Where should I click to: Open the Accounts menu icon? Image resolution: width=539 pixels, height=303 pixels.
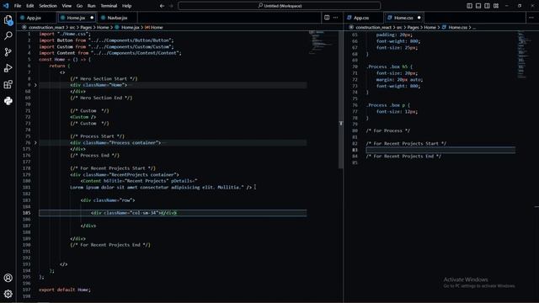coord(8,278)
